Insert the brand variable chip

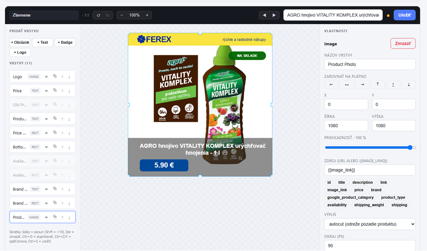point(376,190)
